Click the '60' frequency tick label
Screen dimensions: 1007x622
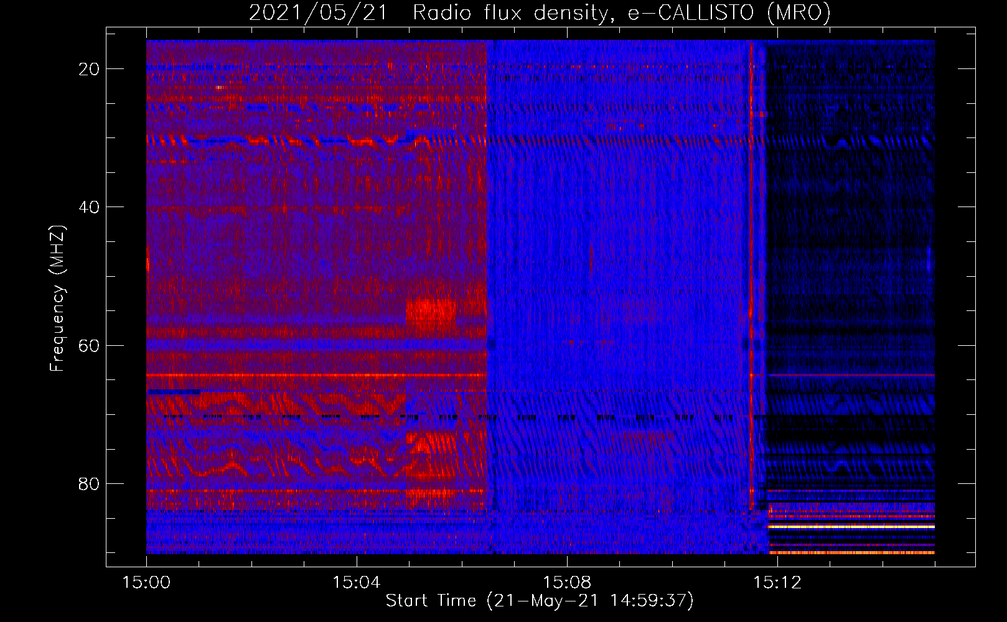(x=89, y=345)
